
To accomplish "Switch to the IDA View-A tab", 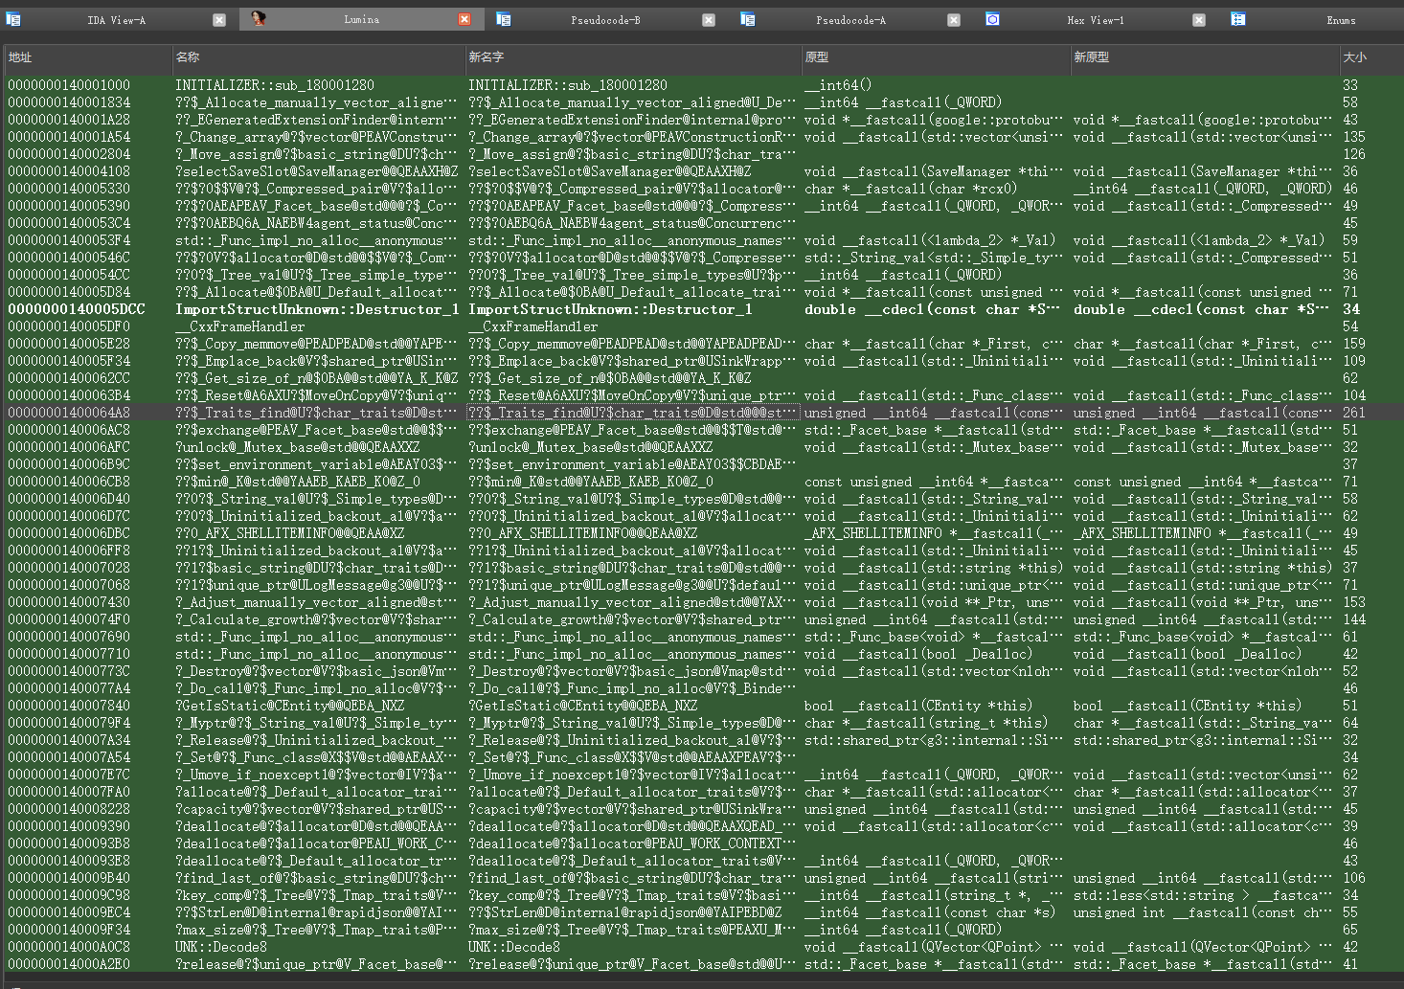I will tap(116, 20).
